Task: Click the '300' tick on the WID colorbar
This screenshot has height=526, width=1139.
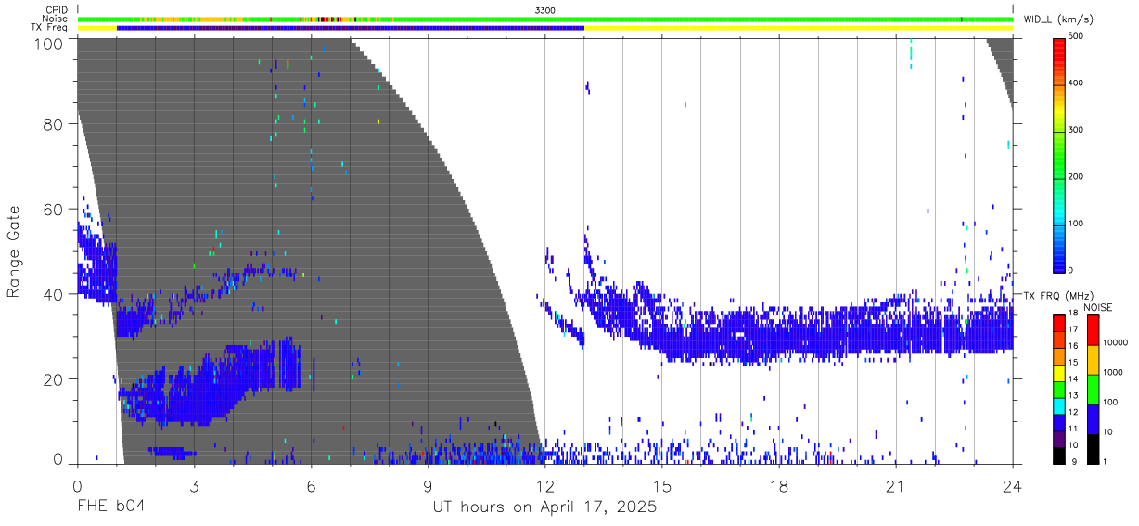Action: click(1077, 130)
